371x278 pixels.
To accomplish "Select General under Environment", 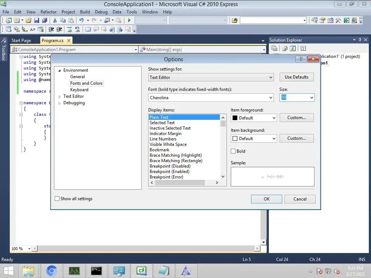I will click(78, 77).
